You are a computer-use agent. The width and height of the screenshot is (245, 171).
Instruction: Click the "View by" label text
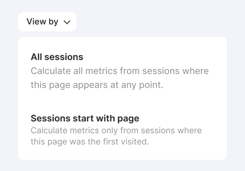tap(42, 22)
